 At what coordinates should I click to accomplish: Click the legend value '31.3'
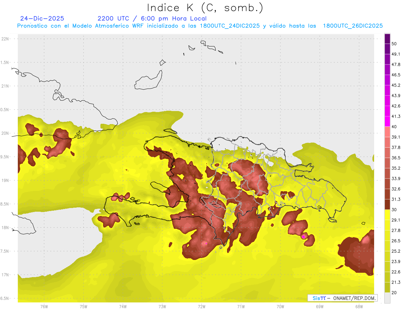click(x=396, y=199)
